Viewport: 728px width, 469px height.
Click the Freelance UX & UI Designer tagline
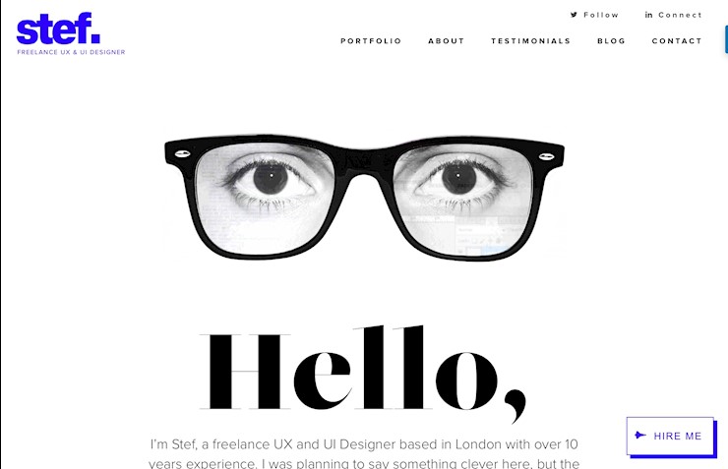71,52
